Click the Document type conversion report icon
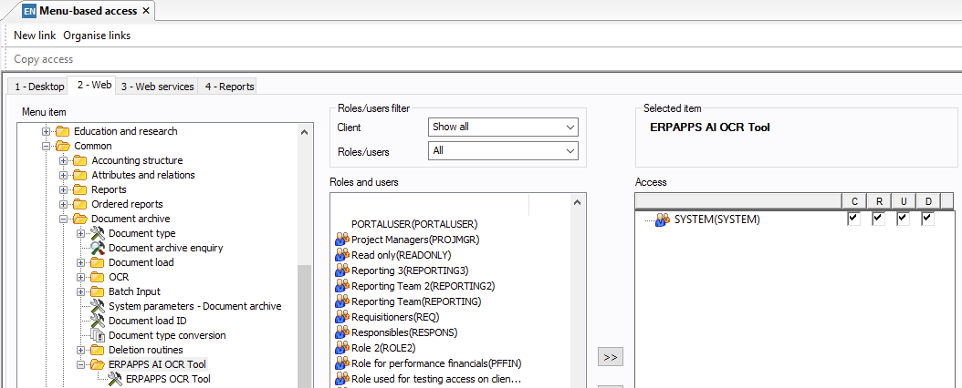Image resolution: width=962 pixels, height=388 pixels. click(98, 335)
